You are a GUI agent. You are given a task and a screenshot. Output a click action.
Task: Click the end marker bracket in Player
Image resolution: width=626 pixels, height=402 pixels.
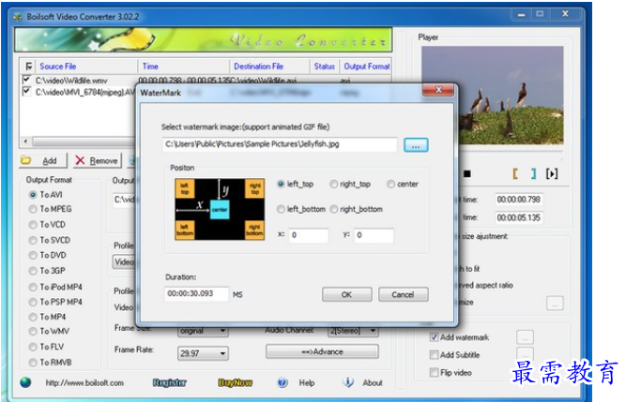tap(533, 173)
